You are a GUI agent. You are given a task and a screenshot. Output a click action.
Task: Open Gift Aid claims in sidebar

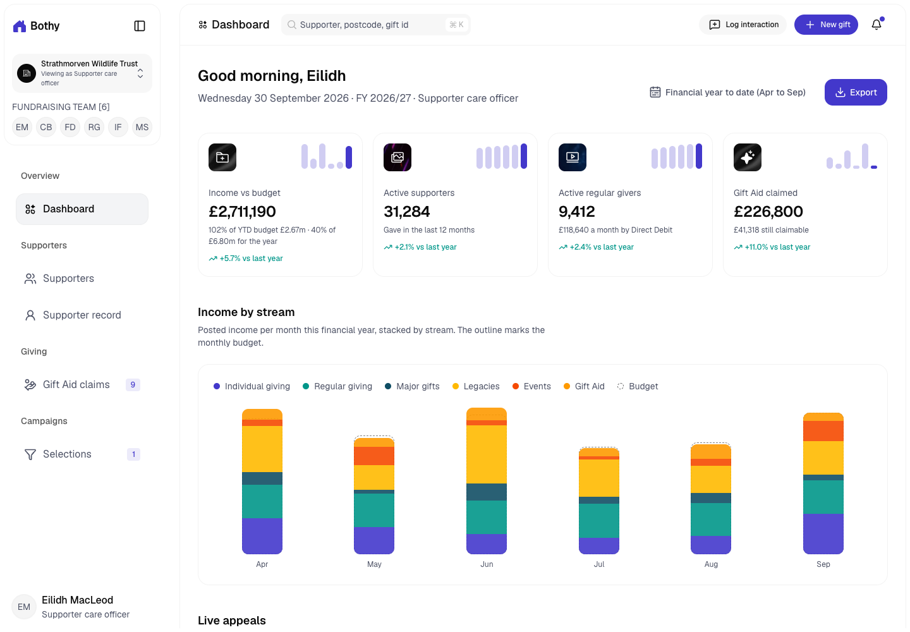pos(82,385)
